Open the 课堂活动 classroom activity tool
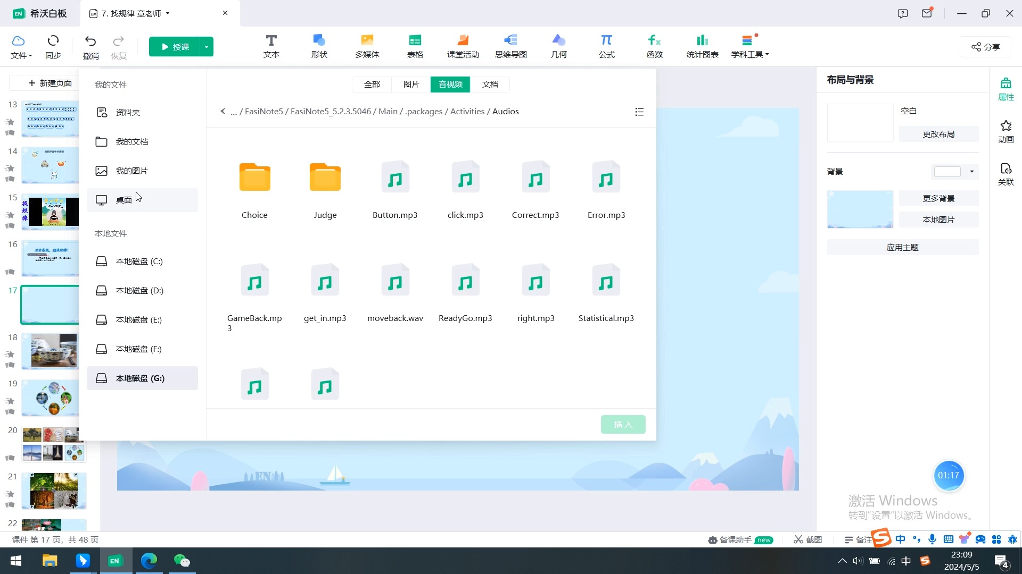Viewport: 1022px width, 574px height. [x=463, y=46]
